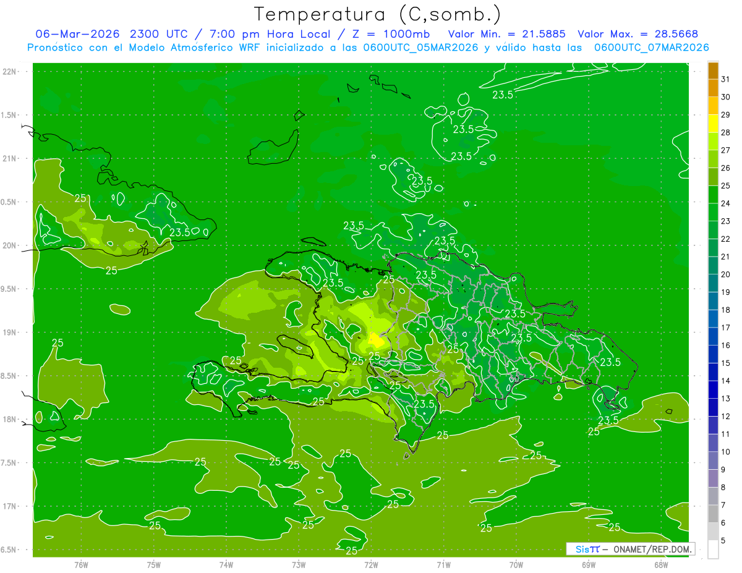Click latitude axis label "22N"
Screen dimensions: 742x573
coord(9,71)
